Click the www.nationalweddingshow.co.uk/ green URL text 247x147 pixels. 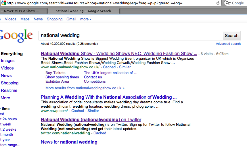point(70,67)
